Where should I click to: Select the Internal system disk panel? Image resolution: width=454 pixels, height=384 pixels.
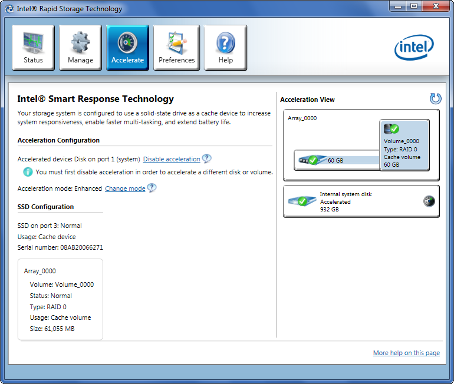point(361,201)
